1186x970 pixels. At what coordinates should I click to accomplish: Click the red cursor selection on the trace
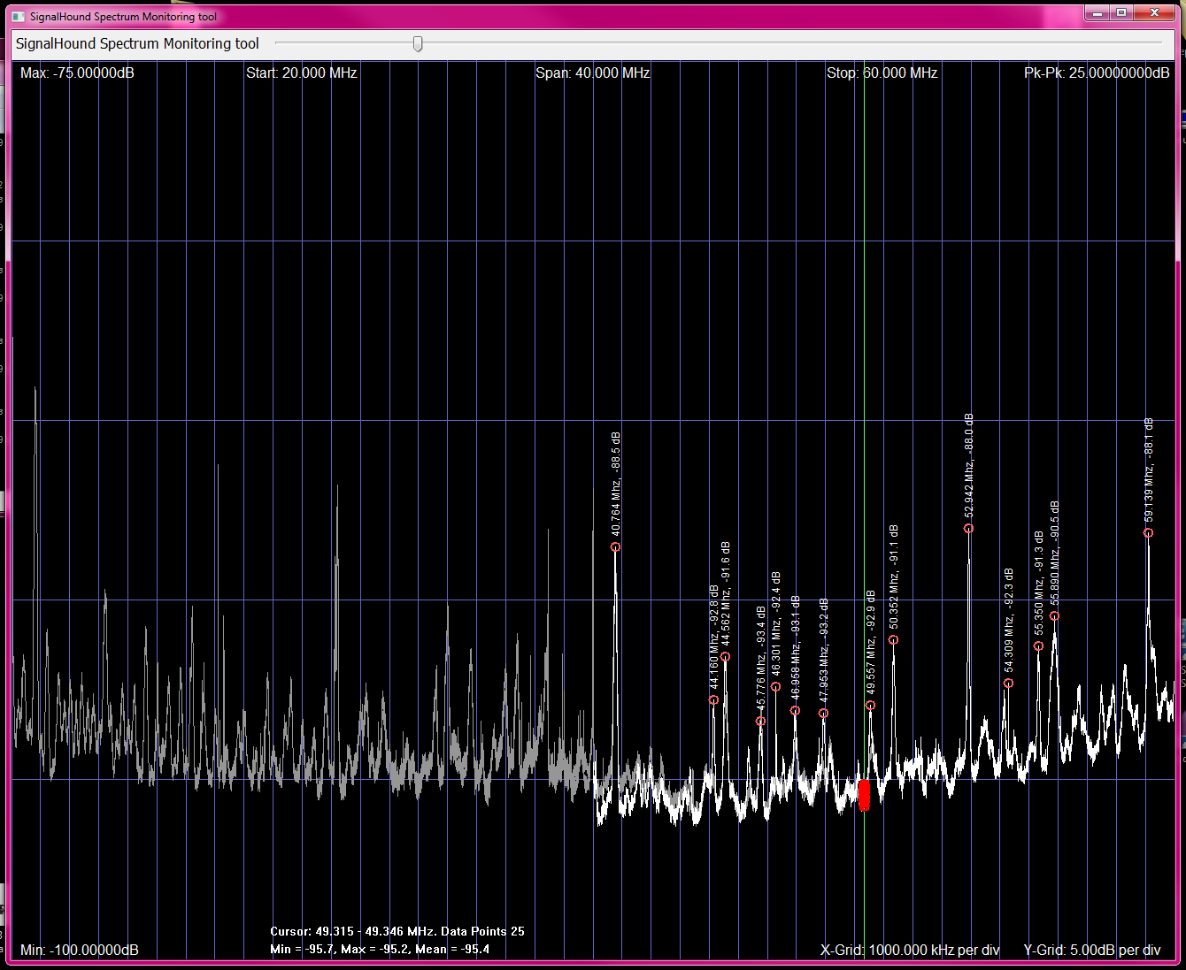point(864,795)
